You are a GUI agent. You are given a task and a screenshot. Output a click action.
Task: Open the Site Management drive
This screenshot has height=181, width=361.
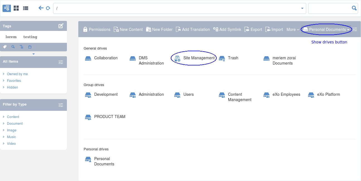pyautogui.click(x=195, y=58)
